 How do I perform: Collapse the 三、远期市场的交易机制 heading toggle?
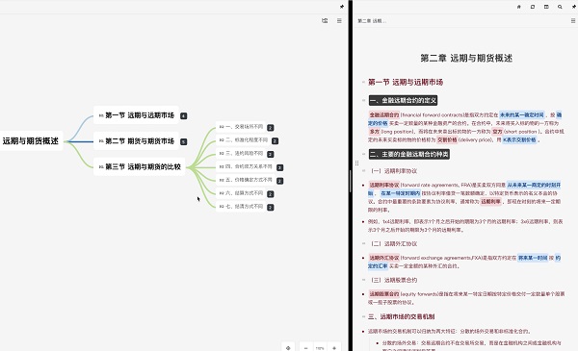point(363,316)
